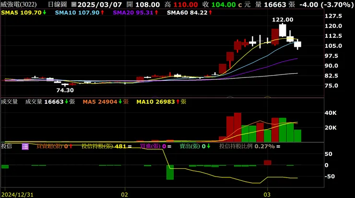Image resolution: width=355 pixels, height=198 pixels.
Task: Click the purple list icon beside 投信
Action: pos(25,146)
